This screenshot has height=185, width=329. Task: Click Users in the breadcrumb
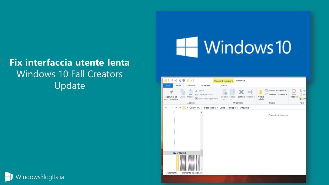click(222, 108)
